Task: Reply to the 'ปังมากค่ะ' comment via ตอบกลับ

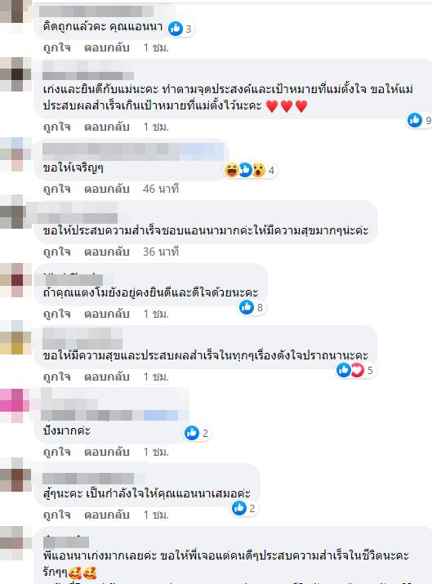Action: pos(107,452)
